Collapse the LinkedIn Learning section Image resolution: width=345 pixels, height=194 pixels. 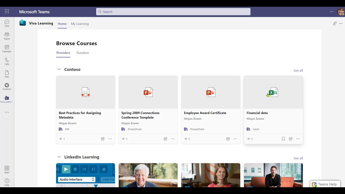(x=59, y=157)
